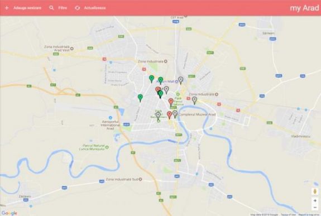Click the Actualizeaza refresh icon
Viewport: 321px width, 216px height.
coord(78,8)
